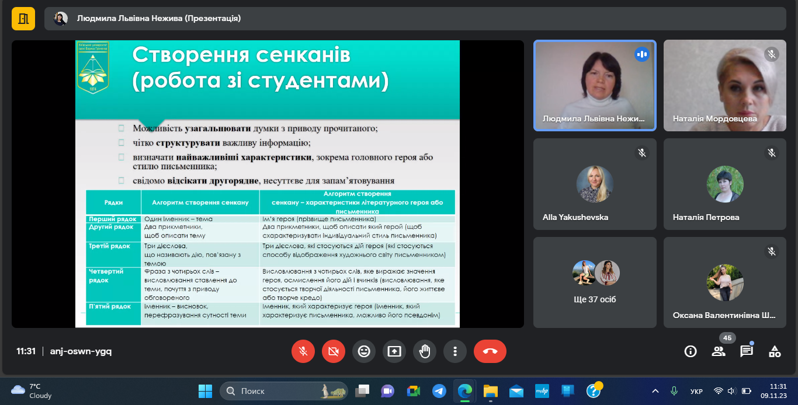The height and width of the screenshot is (405, 798).
Task: Raise your hand in the meeting
Action: pos(425,351)
